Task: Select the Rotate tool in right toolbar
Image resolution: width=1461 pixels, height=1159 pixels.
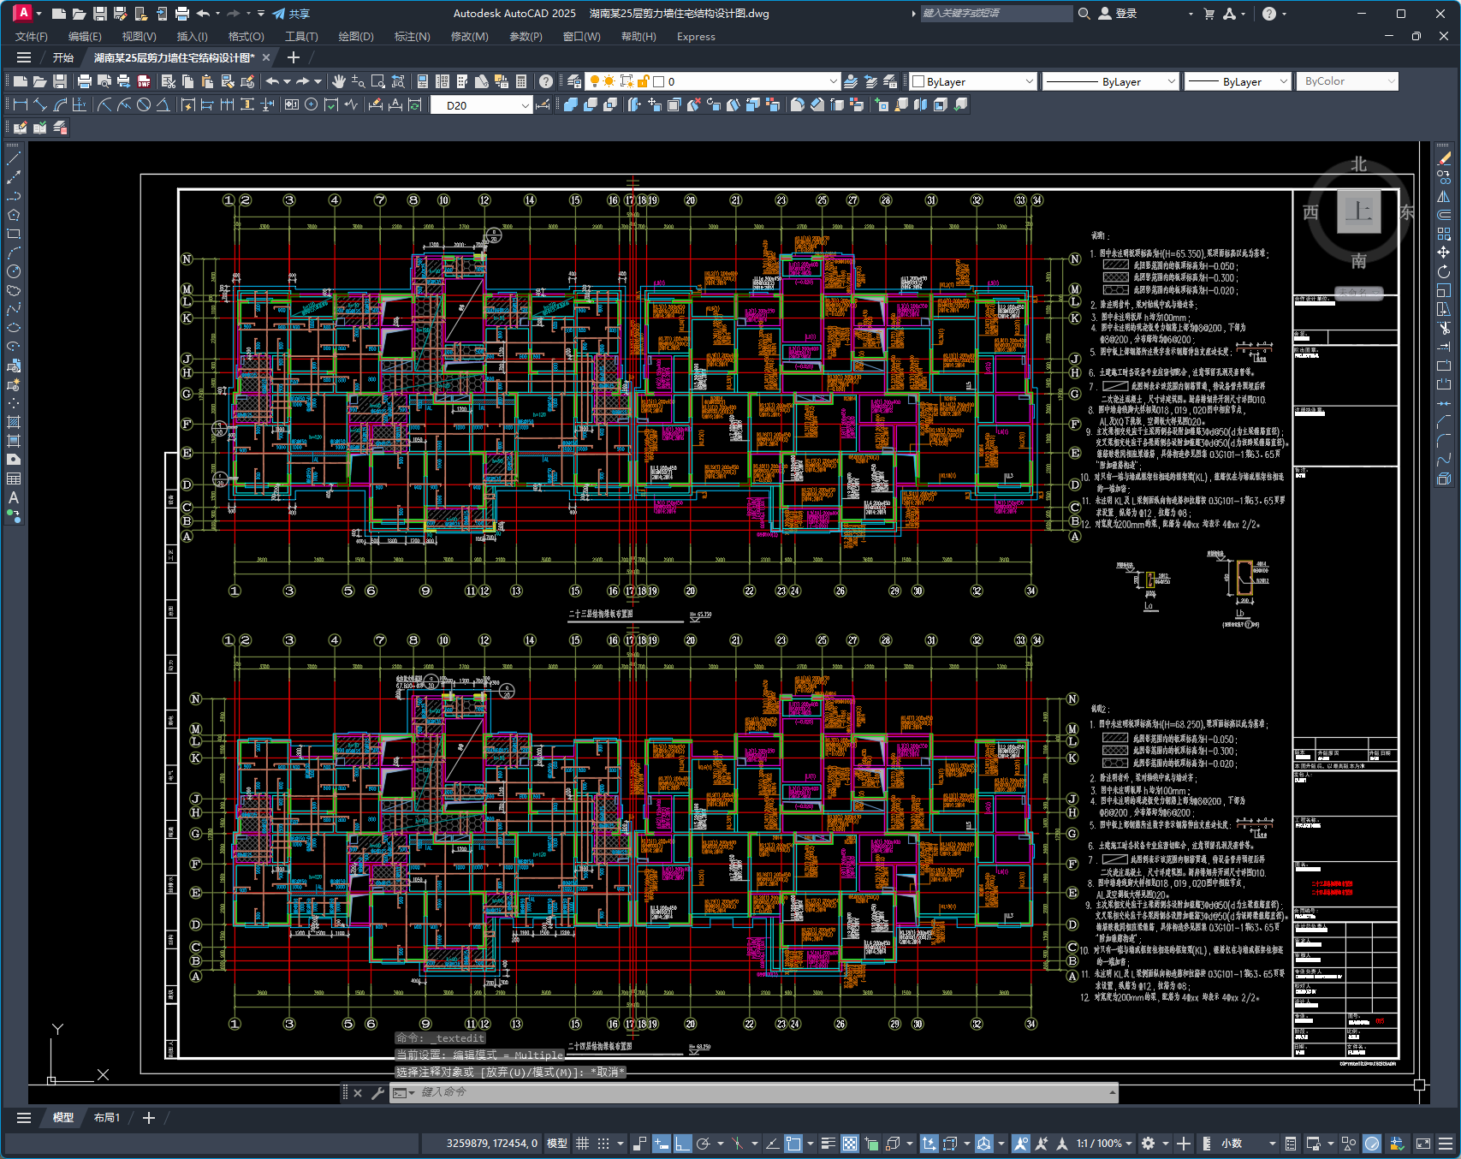Action: pos(1444,271)
